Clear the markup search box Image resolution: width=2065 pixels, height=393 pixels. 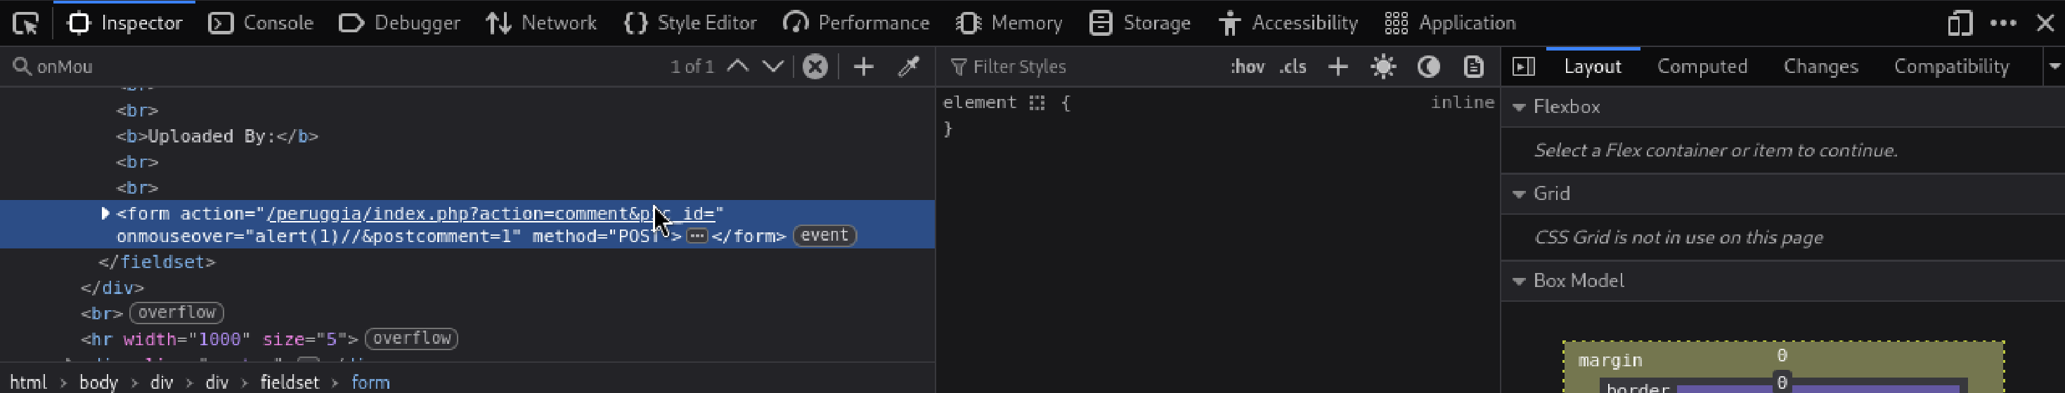click(x=815, y=67)
